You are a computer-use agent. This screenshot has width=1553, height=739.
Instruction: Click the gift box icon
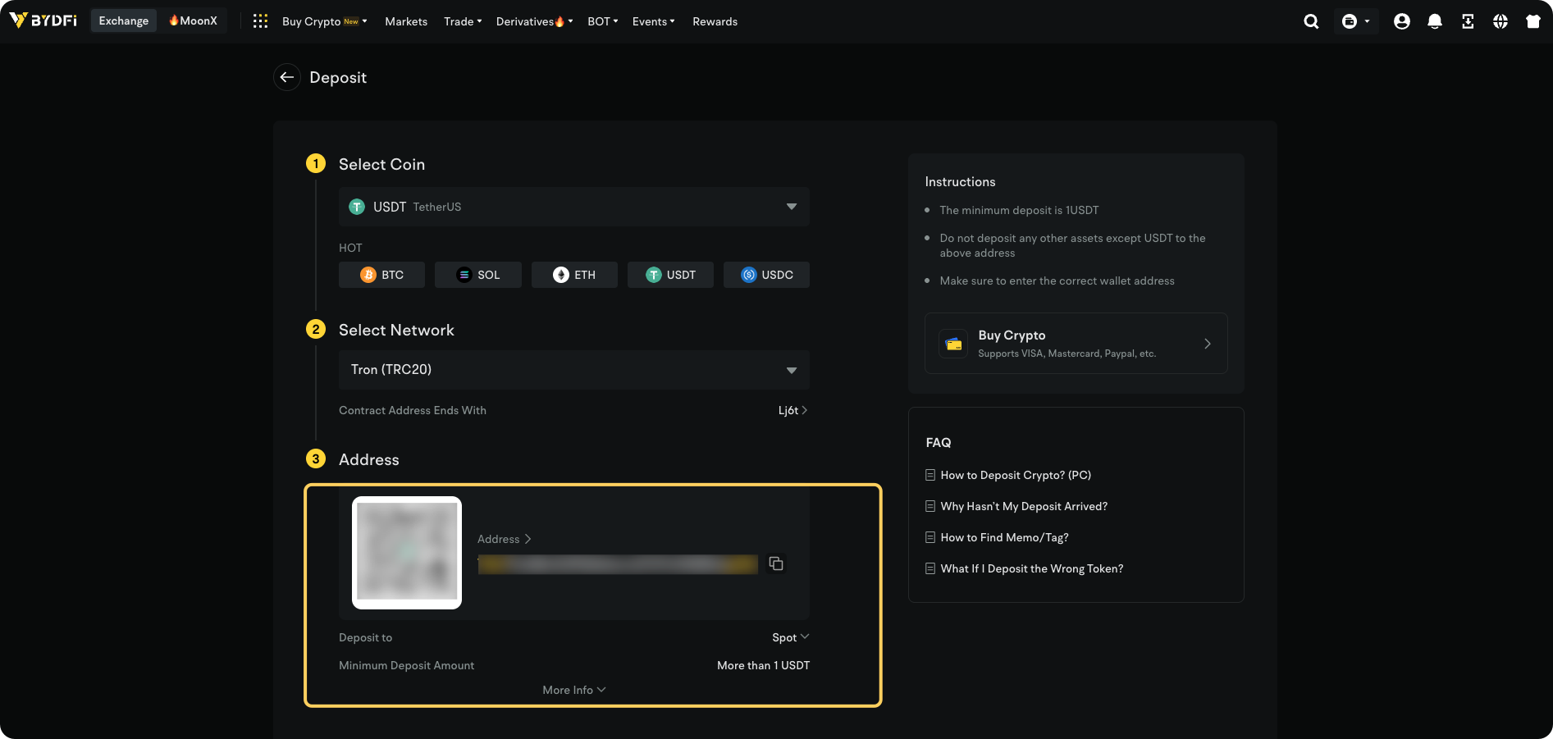click(x=1532, y=21)
